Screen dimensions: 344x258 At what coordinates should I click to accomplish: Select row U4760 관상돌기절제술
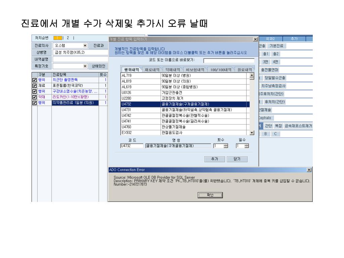(185, 127)
